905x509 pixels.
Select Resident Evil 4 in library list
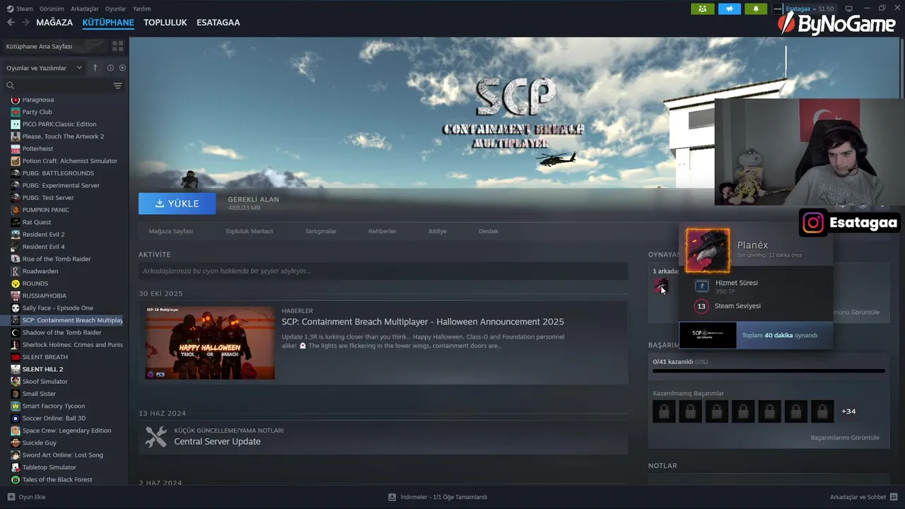(43, 247)
